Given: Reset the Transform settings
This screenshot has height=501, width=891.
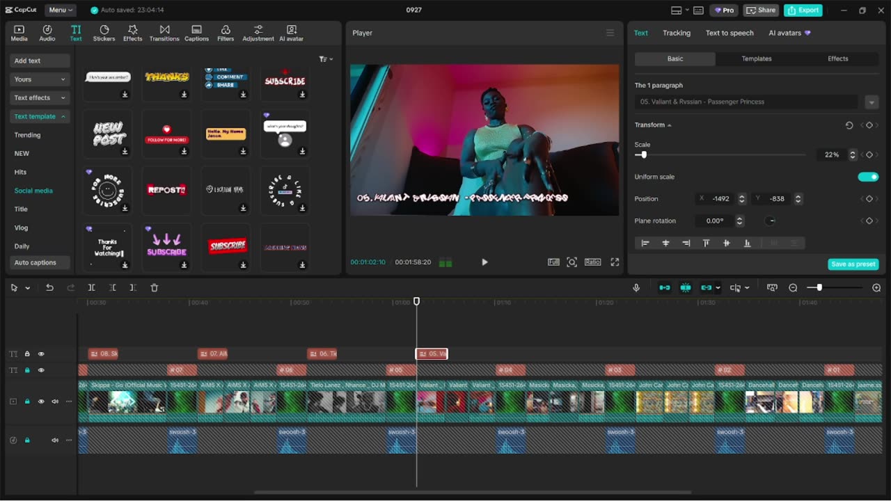Looking at the screenshot, I should coord(849,125).
